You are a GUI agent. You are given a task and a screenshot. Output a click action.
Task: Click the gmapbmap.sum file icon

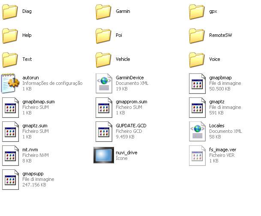click(x=10, y=108)
